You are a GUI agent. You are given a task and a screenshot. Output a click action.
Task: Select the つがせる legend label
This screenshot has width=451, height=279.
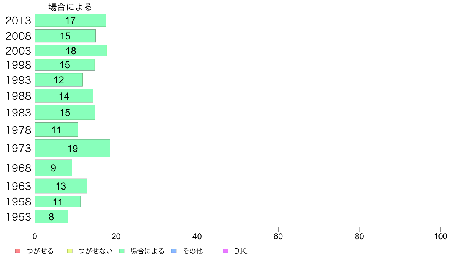click(x=40, y=251)
